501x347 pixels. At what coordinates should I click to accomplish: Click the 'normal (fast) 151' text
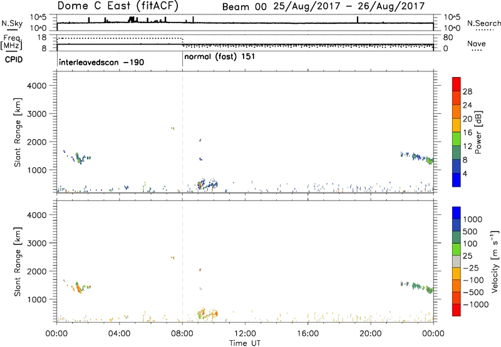click(220, 57)
